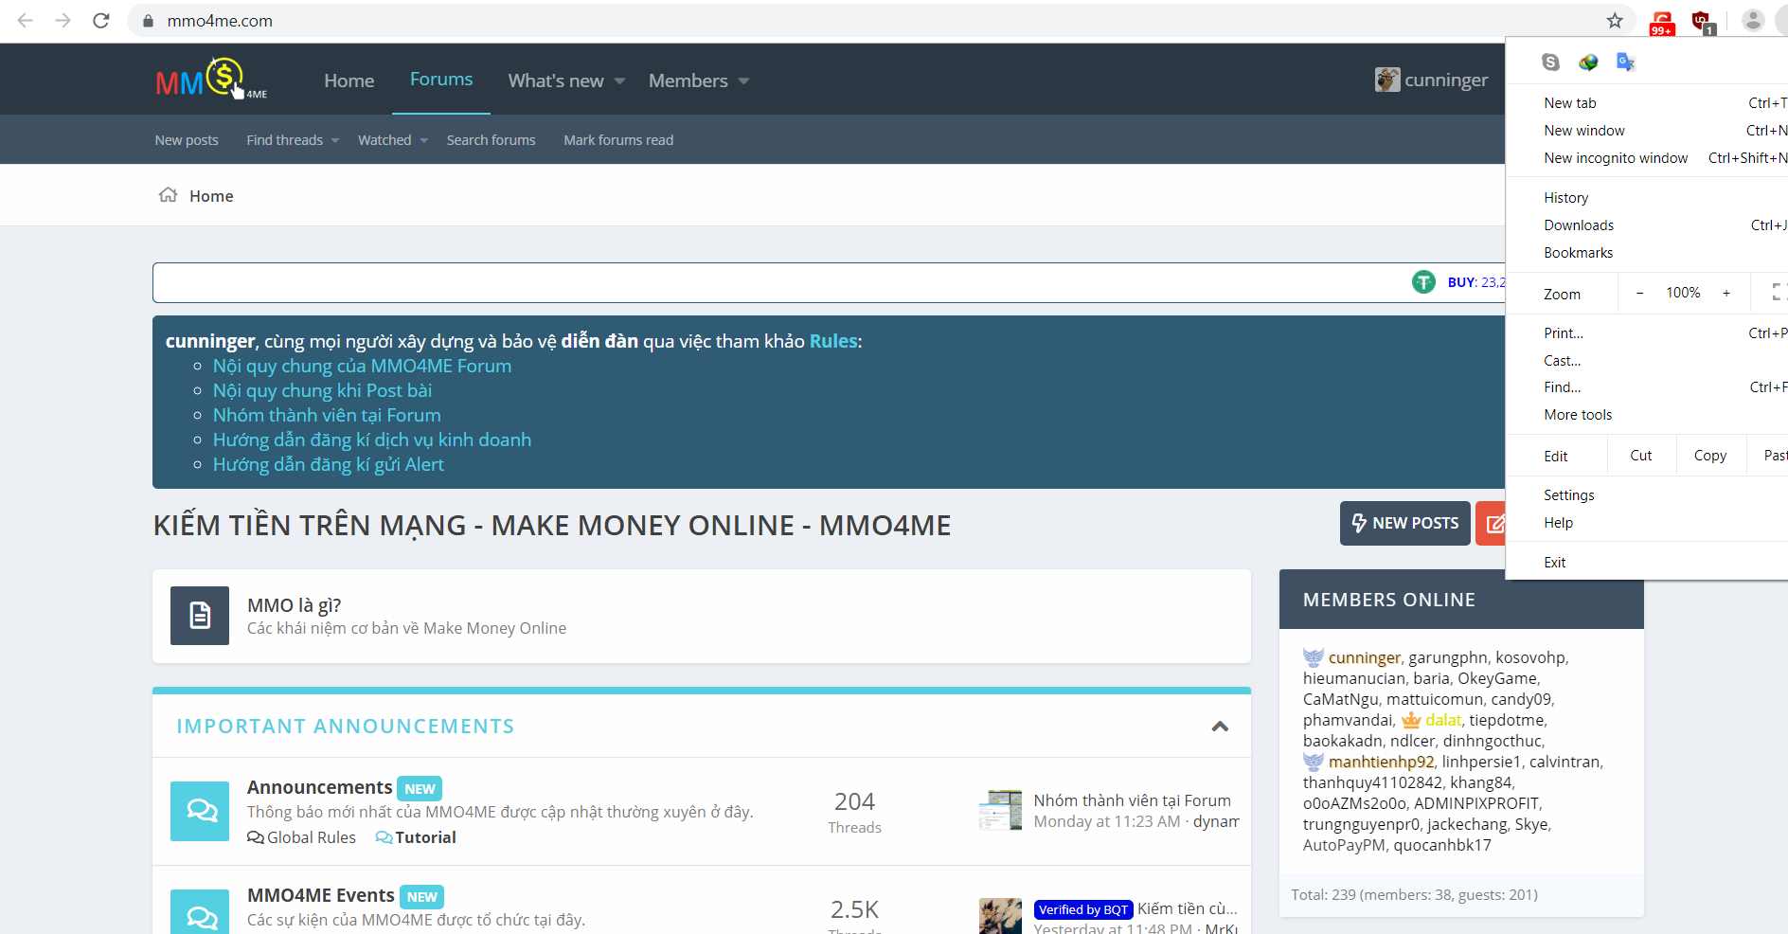Click the address bar URL field

click(x=881, y=21)
